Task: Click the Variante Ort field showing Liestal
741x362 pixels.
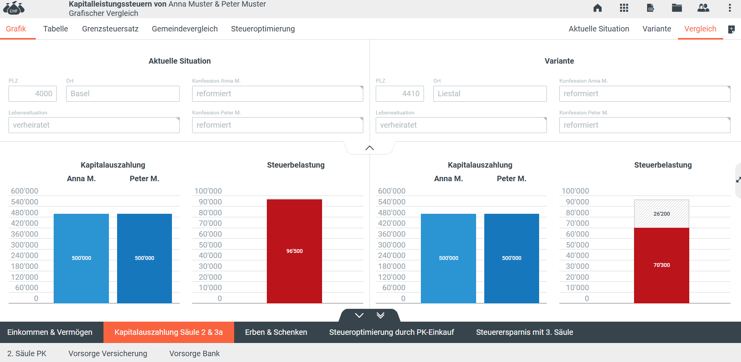Action: pyautogui.click(x=490, y=94)
